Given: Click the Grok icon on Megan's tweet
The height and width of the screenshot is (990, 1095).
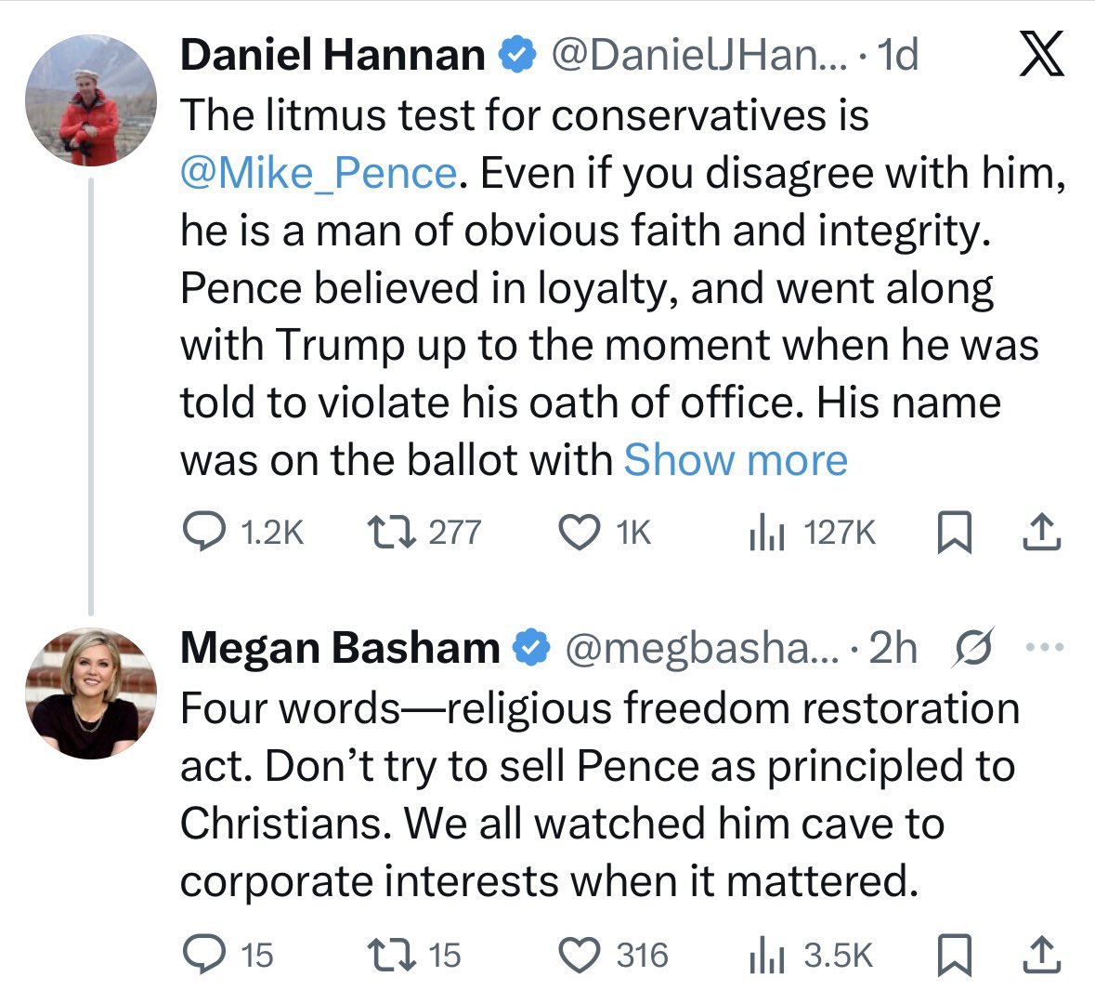Looking at the screenshot, I should pyautogui.click(x=975, y=648).
